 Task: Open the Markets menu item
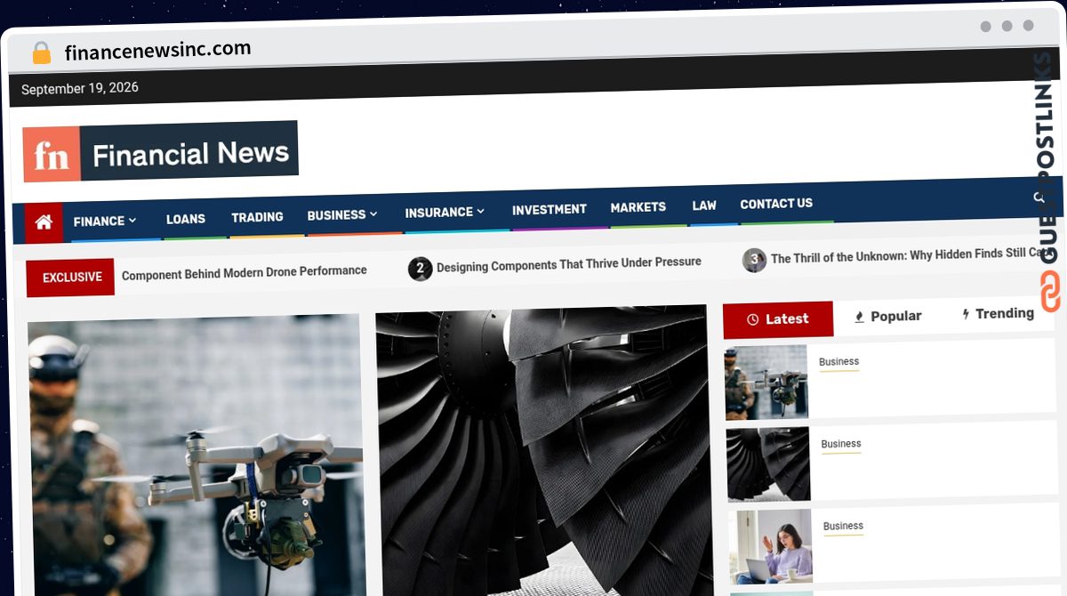[638, 206]
